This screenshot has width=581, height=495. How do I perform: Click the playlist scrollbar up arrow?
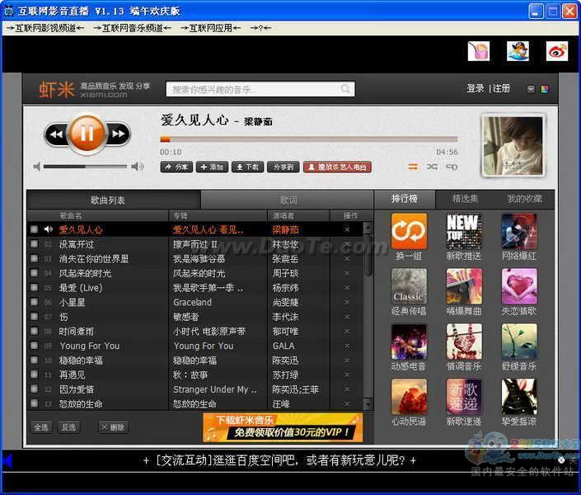click(x=368, y=227)
